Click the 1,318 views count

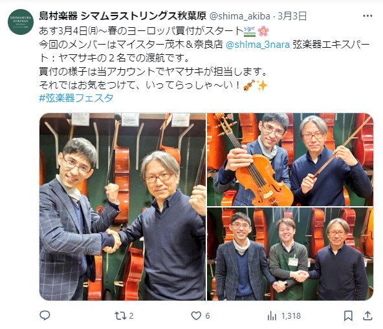(291, 316)
